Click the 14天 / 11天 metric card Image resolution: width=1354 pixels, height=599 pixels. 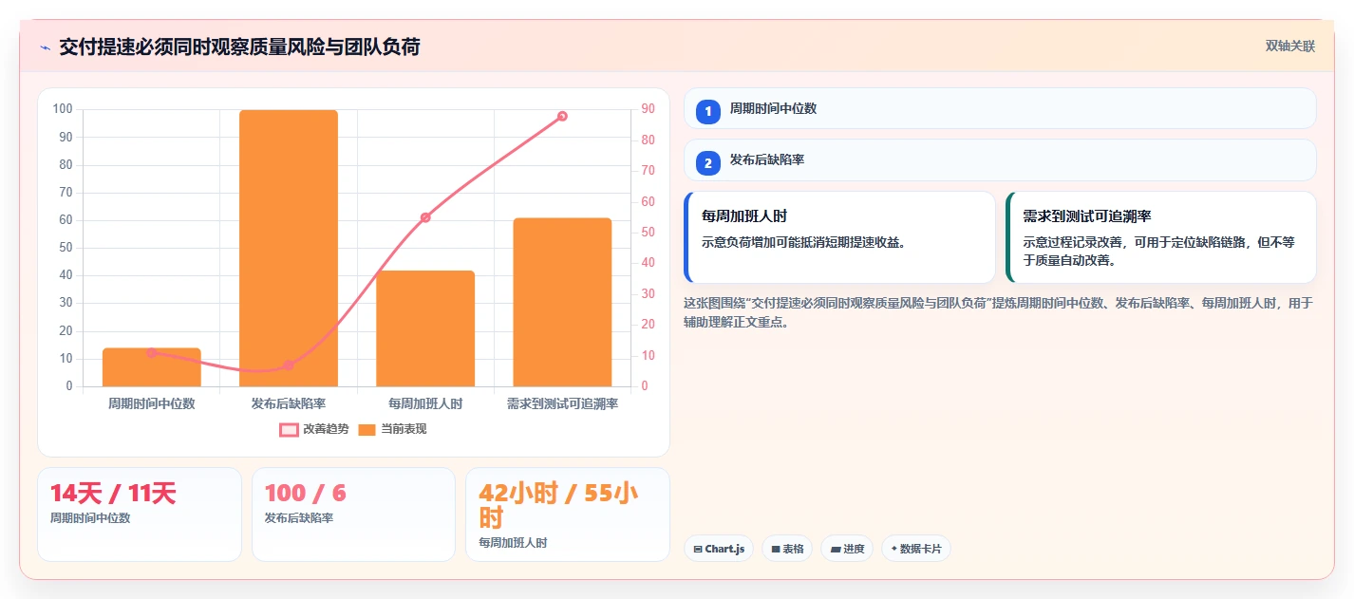tap(140, 514)
